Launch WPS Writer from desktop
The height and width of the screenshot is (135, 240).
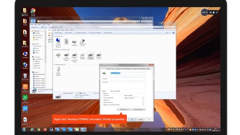pos(25,109)
